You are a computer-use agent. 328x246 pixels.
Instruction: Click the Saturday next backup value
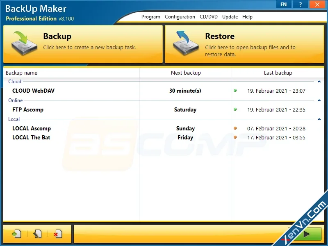point(185,109)
